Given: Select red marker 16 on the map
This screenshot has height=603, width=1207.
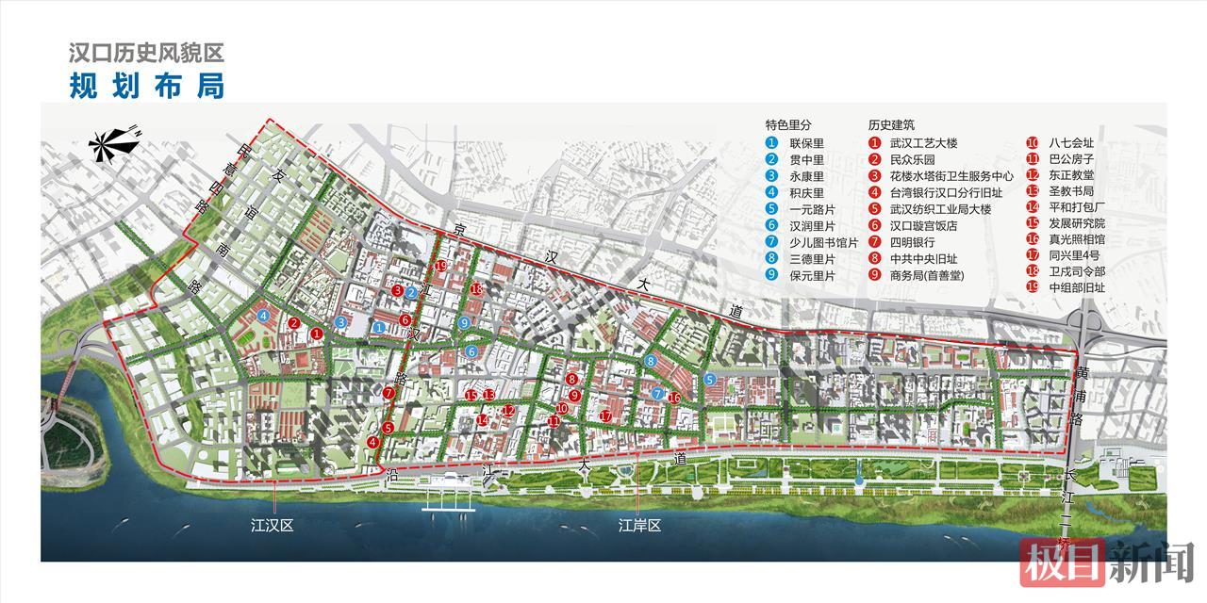Looking at the screenshot, I should click(674, 398).
